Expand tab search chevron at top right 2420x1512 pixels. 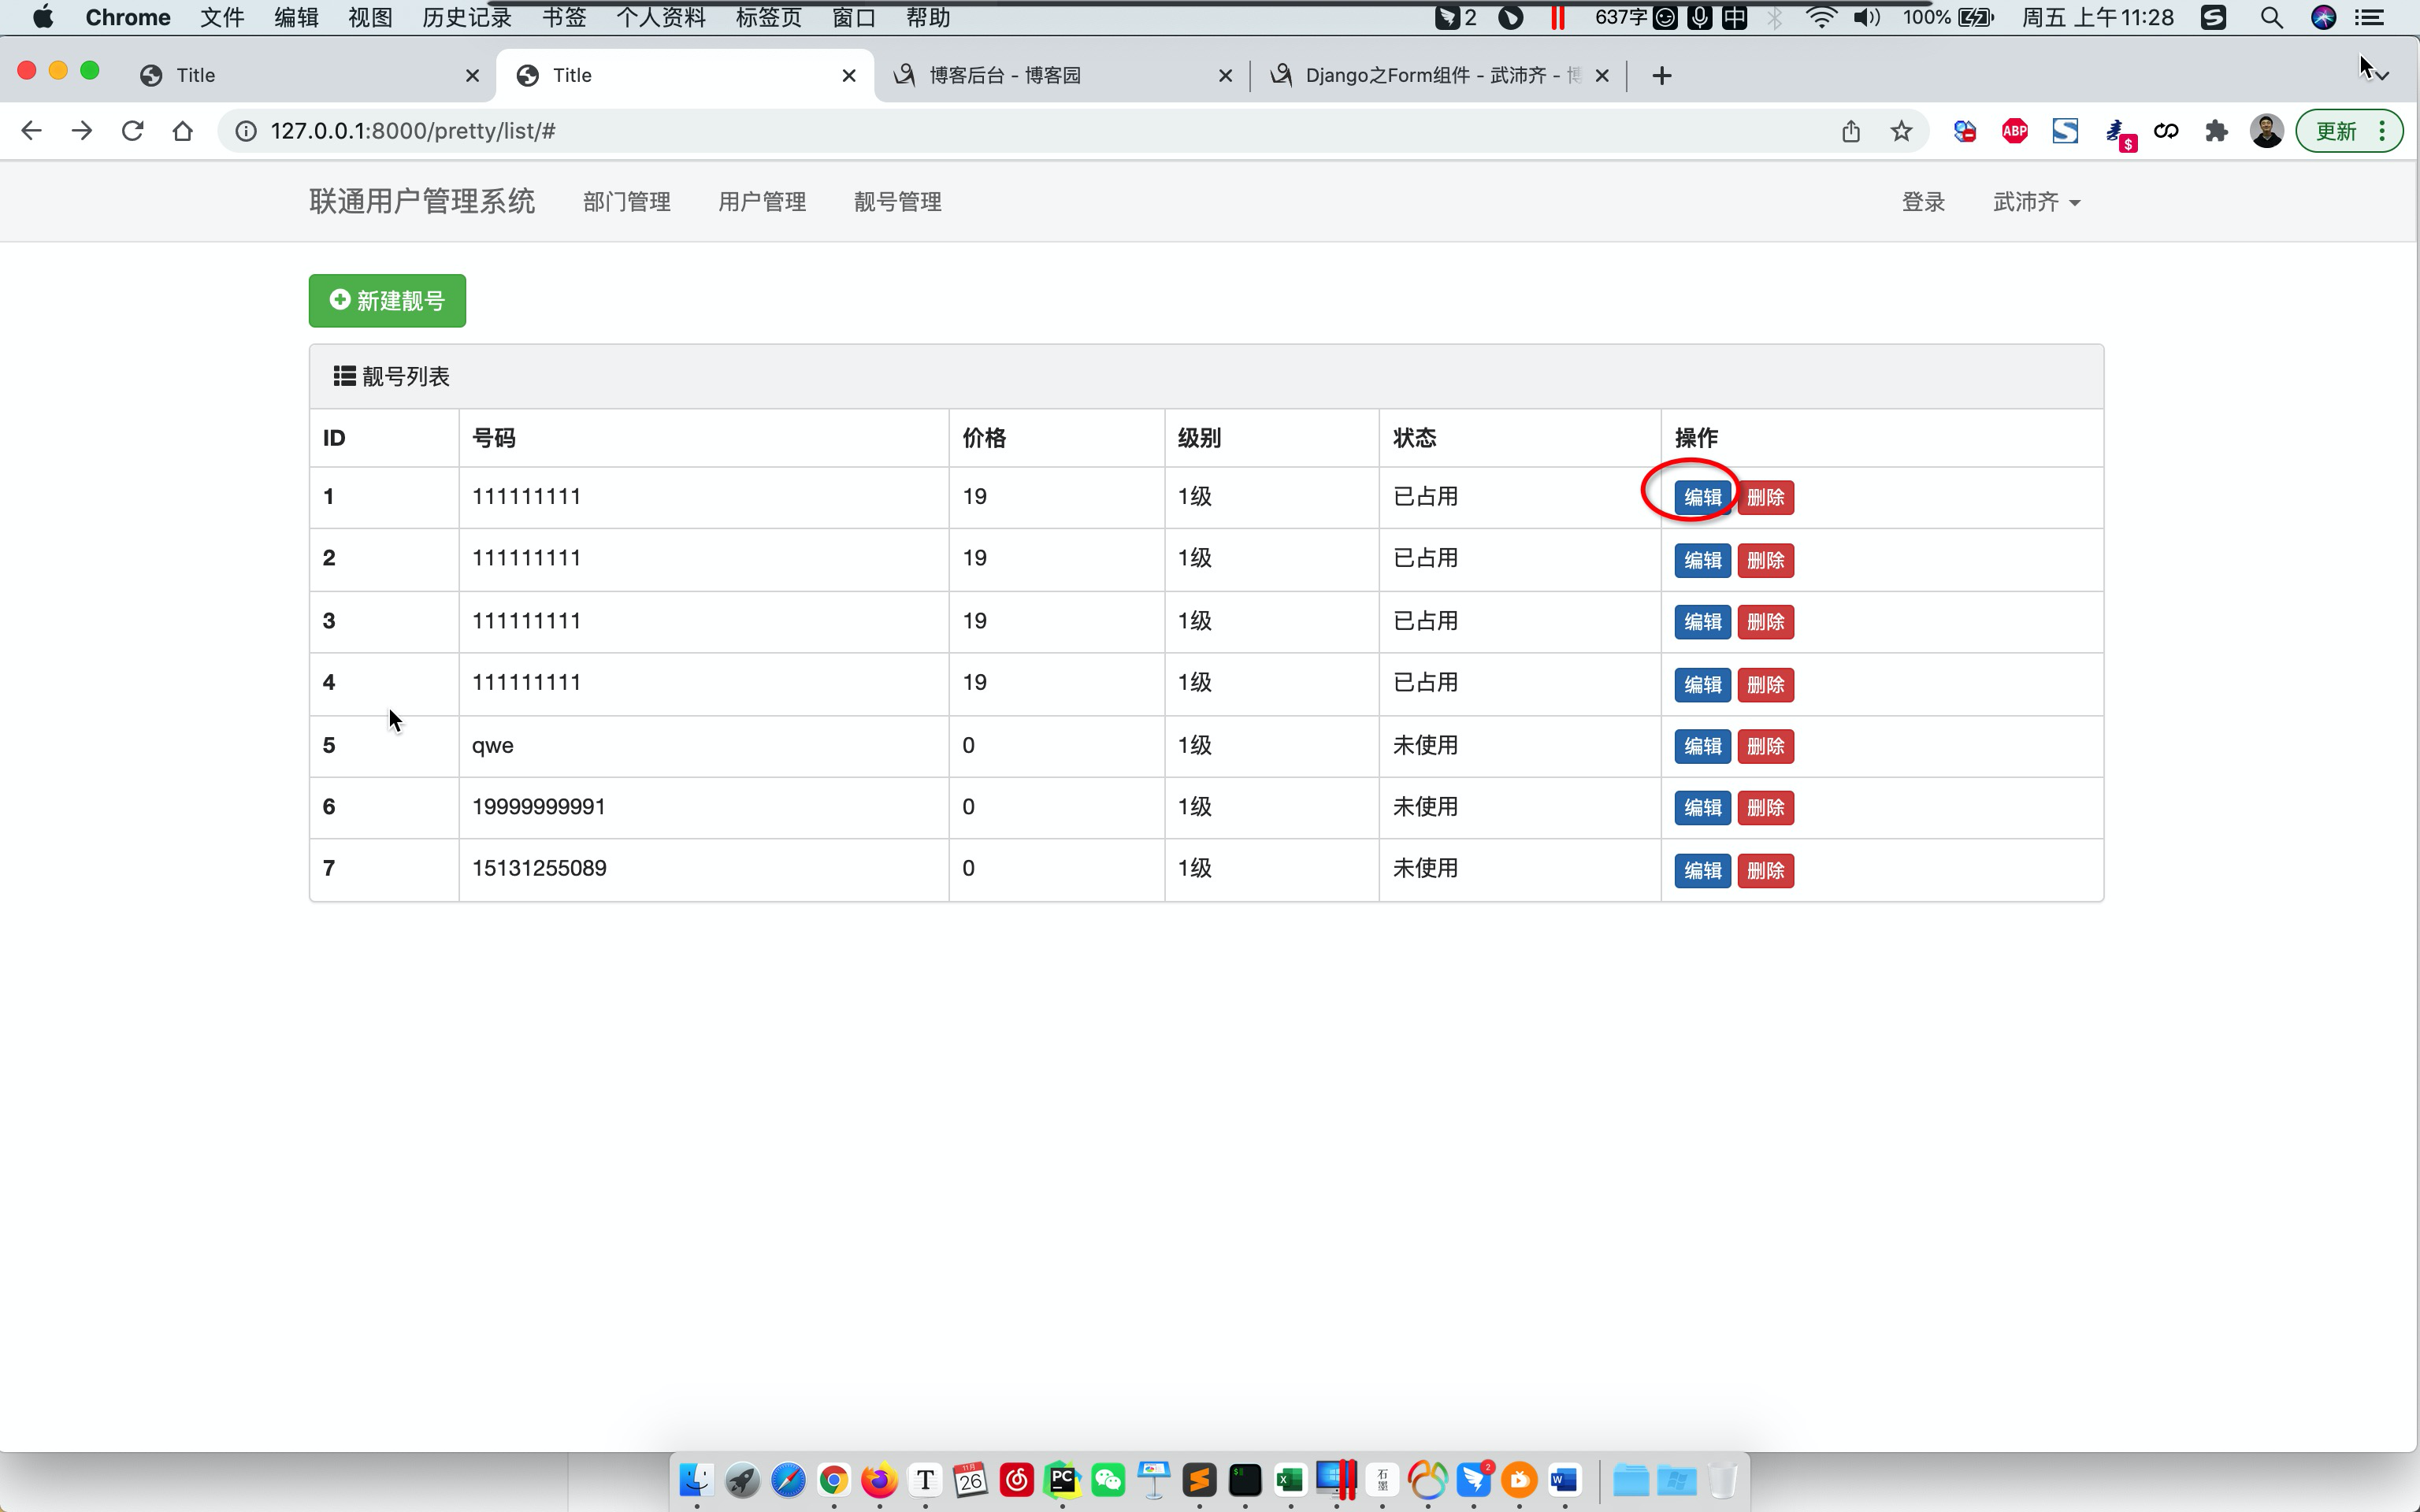pyautogui.click(x=2382, y=76)
